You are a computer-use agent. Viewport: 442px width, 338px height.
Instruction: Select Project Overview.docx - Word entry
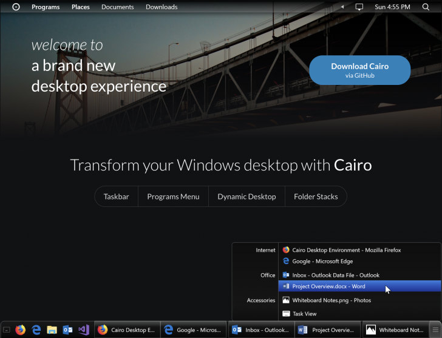point(359,286)
